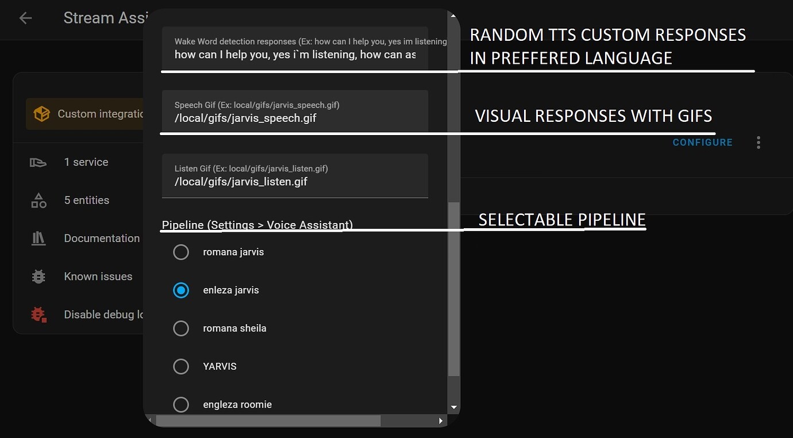Click the bug icon next to Known issues
Image resolution: width=793 pixels, height=438 pixels.
(x=38, y=276)
